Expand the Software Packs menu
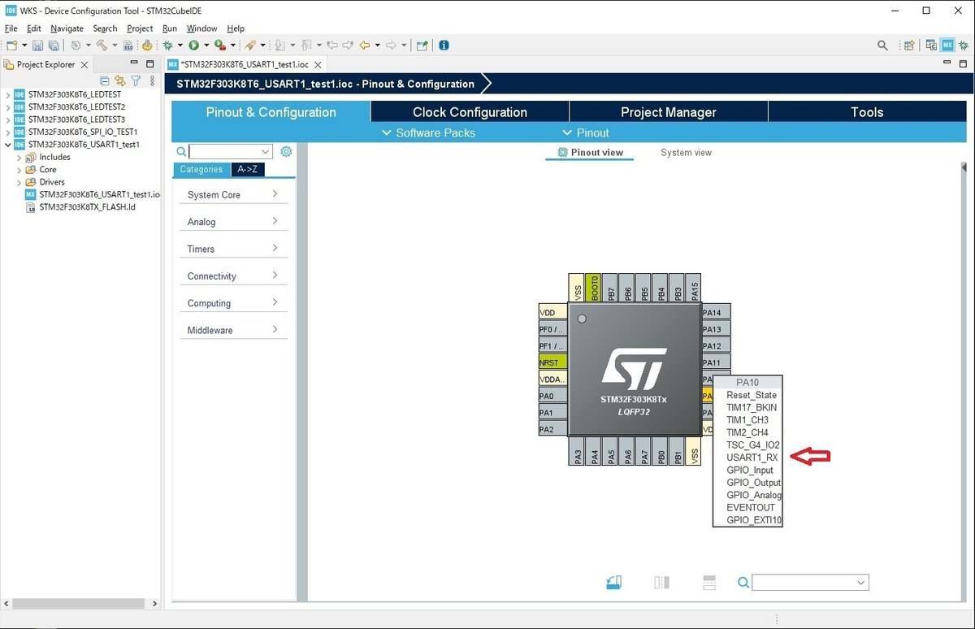This screenshot has width=975, height=629. [428, 132]
